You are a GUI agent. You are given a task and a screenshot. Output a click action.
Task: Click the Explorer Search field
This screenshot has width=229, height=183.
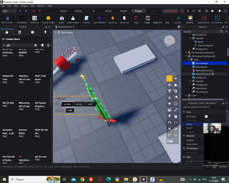coord(201,32)
